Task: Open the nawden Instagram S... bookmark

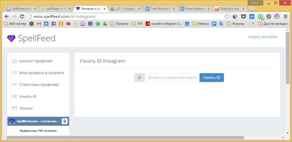Action: pos(164,24)
